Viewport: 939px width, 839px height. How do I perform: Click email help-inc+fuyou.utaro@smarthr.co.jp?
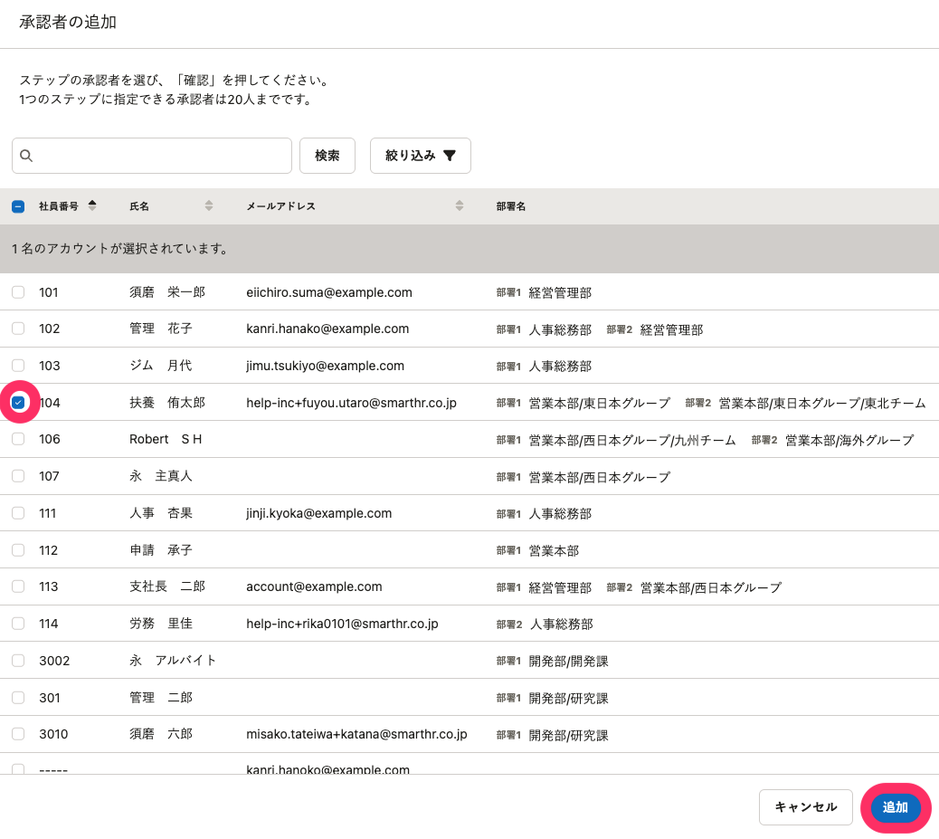(352, 403)
